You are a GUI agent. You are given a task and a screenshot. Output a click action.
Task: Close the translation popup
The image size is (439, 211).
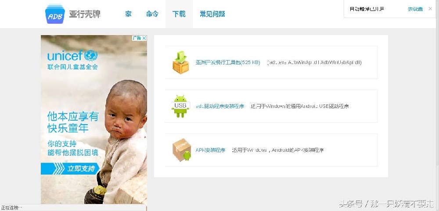pyautogui.click(x=430, y=9)
